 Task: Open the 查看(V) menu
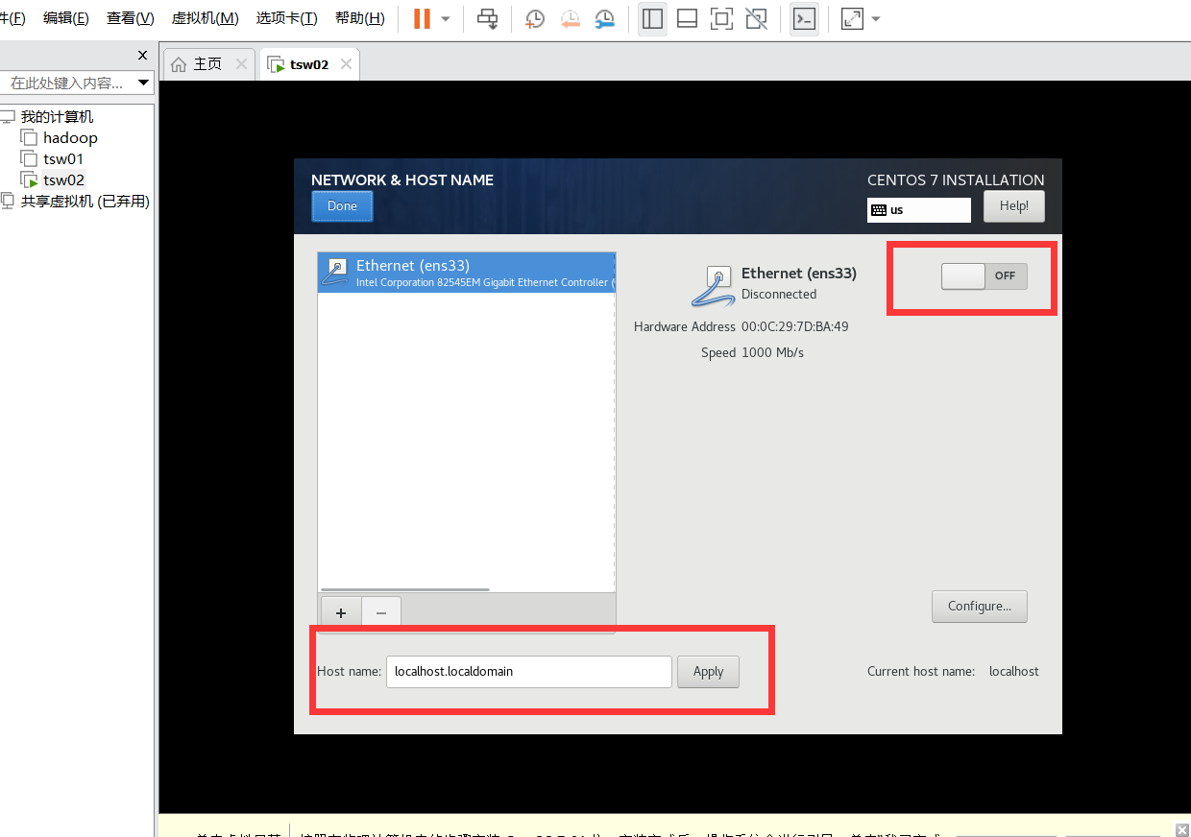click(131, 18)
